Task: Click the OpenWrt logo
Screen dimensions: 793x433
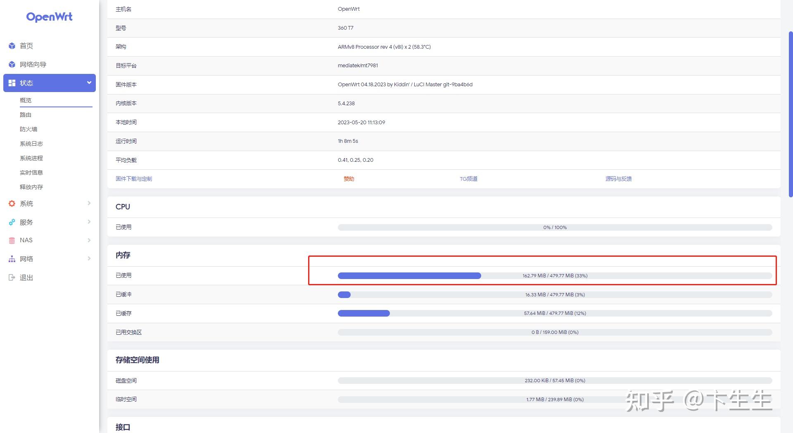Action: (x=49, y=17)
